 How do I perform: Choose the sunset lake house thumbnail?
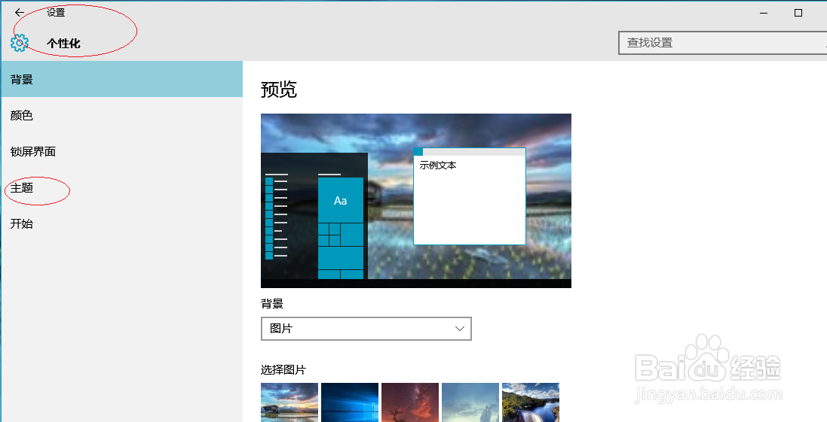point(289,402)
